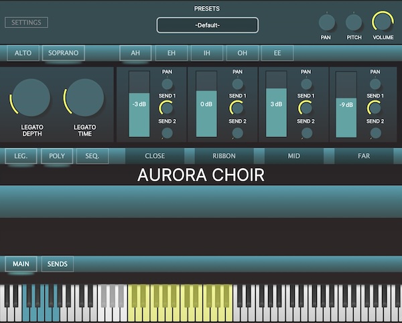Click the MID mic SEND 1 knob

pos(306,108)
